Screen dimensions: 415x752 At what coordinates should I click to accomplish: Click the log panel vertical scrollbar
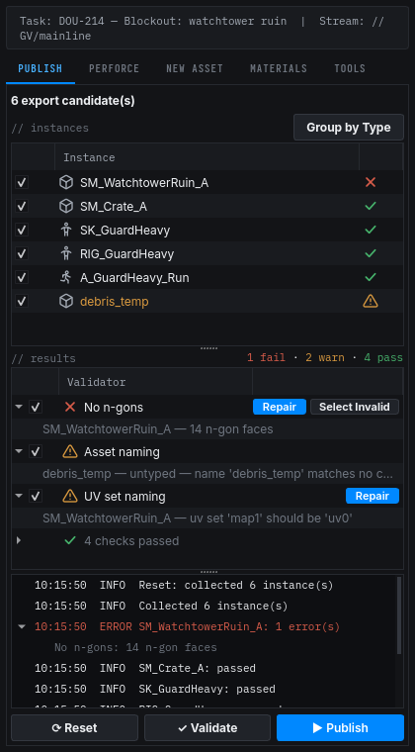(x=399, y=615)
